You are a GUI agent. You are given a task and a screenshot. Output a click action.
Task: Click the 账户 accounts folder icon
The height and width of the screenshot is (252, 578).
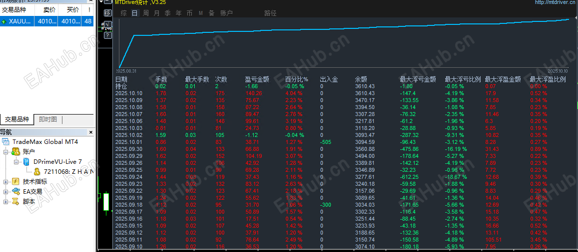pos(15,151)
